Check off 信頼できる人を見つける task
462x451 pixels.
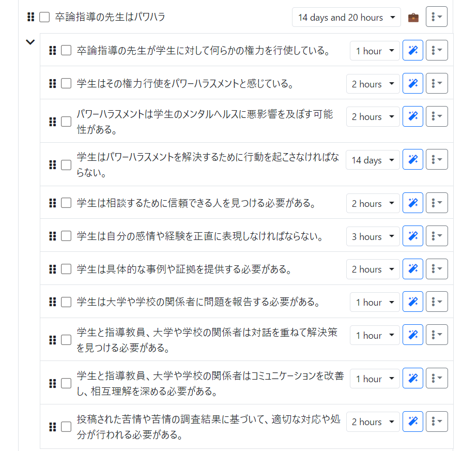(66, 203)
